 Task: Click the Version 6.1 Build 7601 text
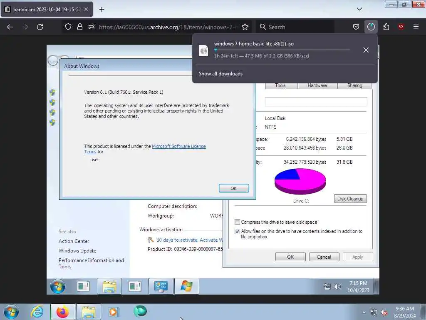[124, 92]
